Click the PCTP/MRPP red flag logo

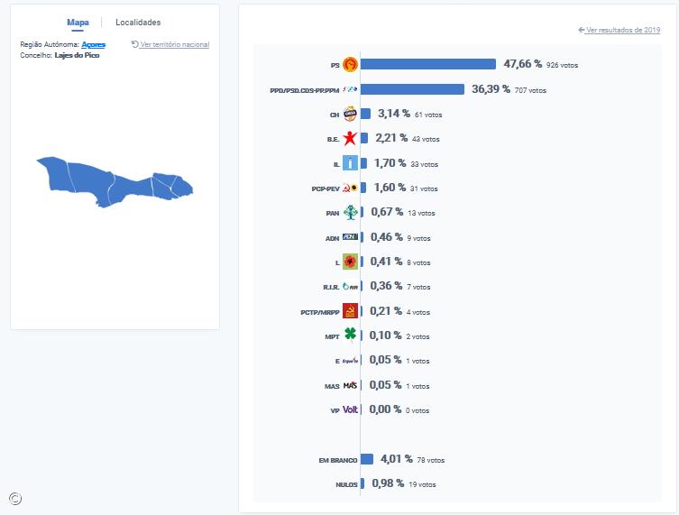pyautogui.click(x=350, y=311)
